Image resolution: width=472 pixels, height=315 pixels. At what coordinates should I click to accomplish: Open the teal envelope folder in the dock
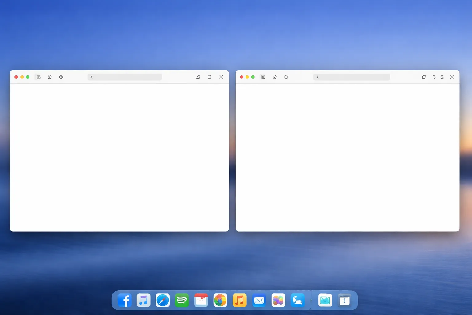point(325,301)
